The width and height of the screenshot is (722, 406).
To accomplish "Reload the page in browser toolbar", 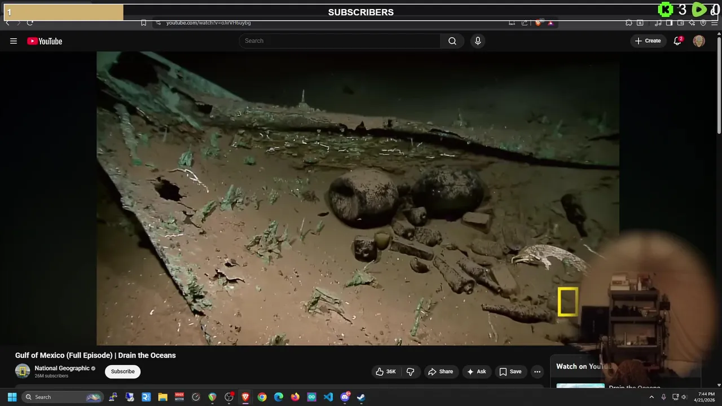I will coord(30,23).
